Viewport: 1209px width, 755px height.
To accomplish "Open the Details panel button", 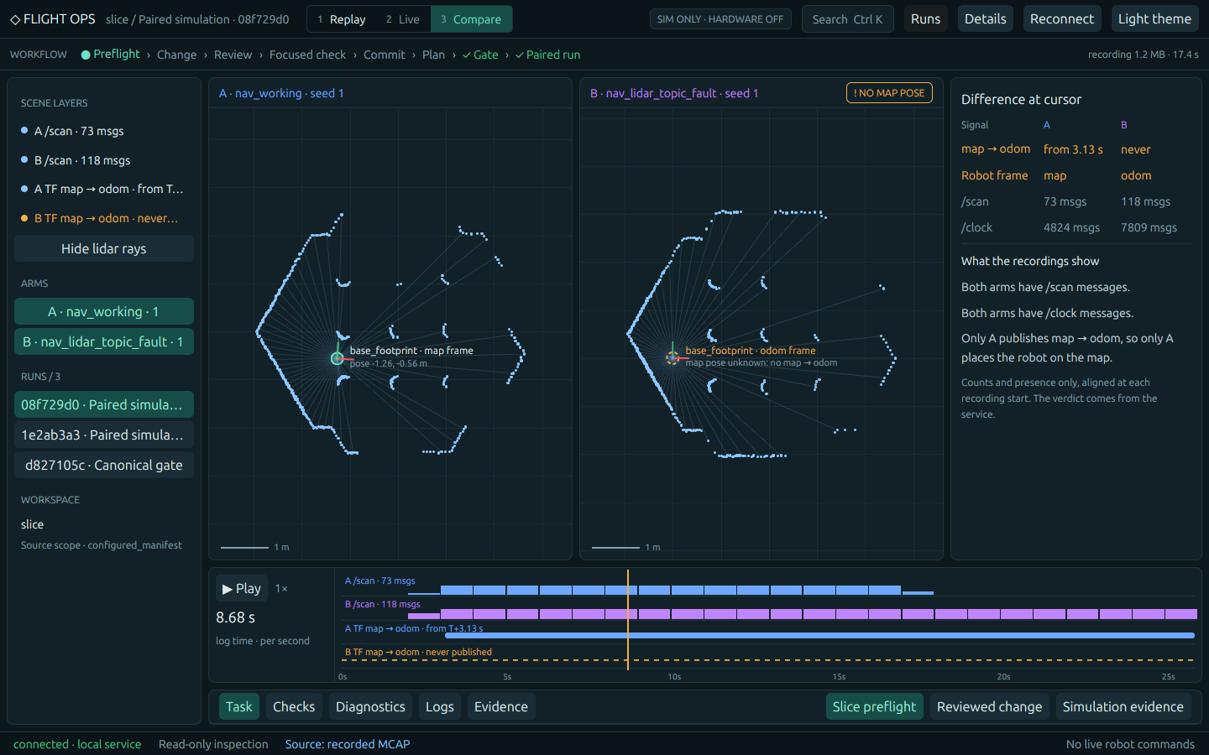I will coord(986,18).
